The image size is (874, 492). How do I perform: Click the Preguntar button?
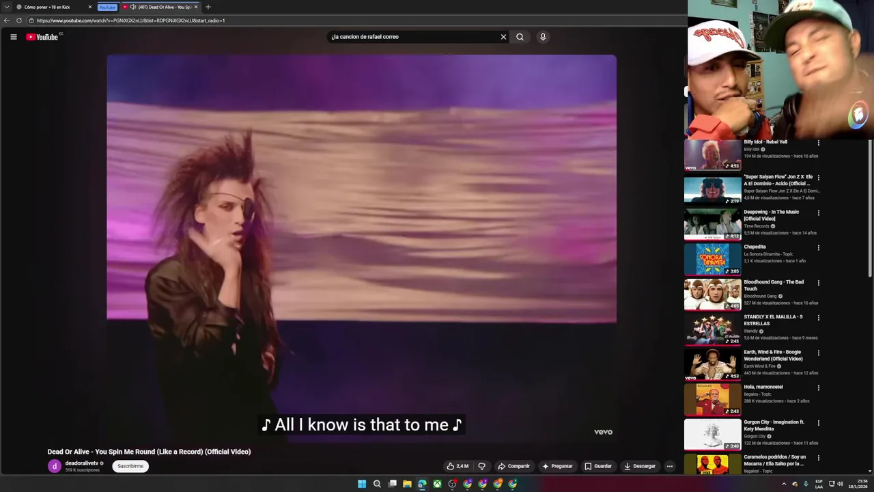click(557, 466)
